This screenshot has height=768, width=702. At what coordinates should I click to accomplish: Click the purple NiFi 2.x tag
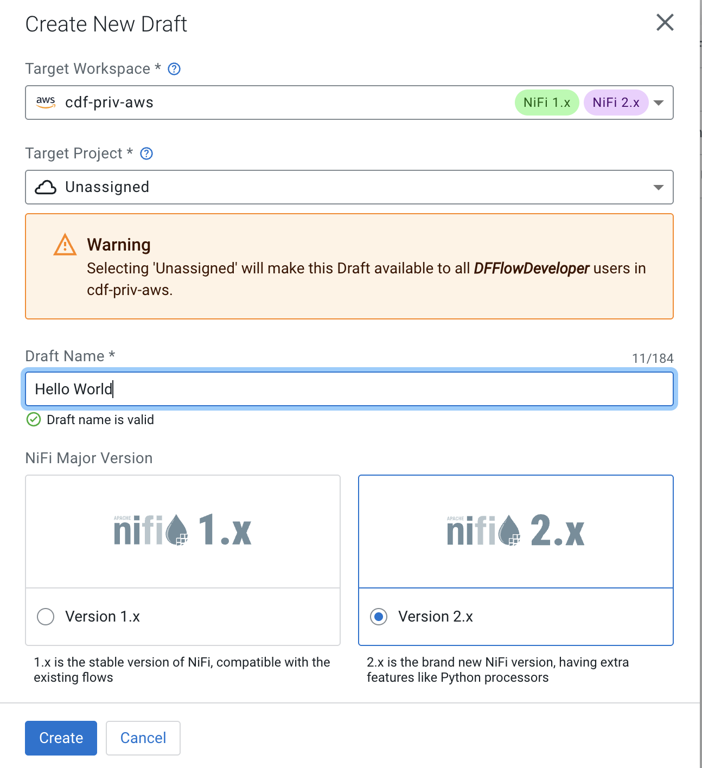click(x=616, y=103)
